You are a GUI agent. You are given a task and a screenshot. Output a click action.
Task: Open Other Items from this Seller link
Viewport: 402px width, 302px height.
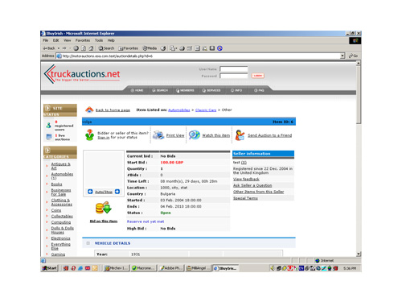pos(258,192)
